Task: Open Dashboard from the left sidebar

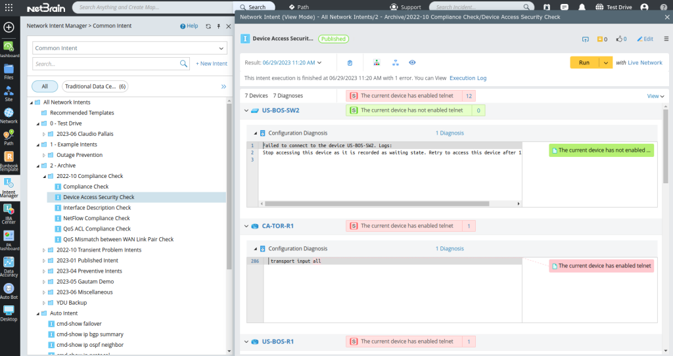Action: tap(9, 49)
